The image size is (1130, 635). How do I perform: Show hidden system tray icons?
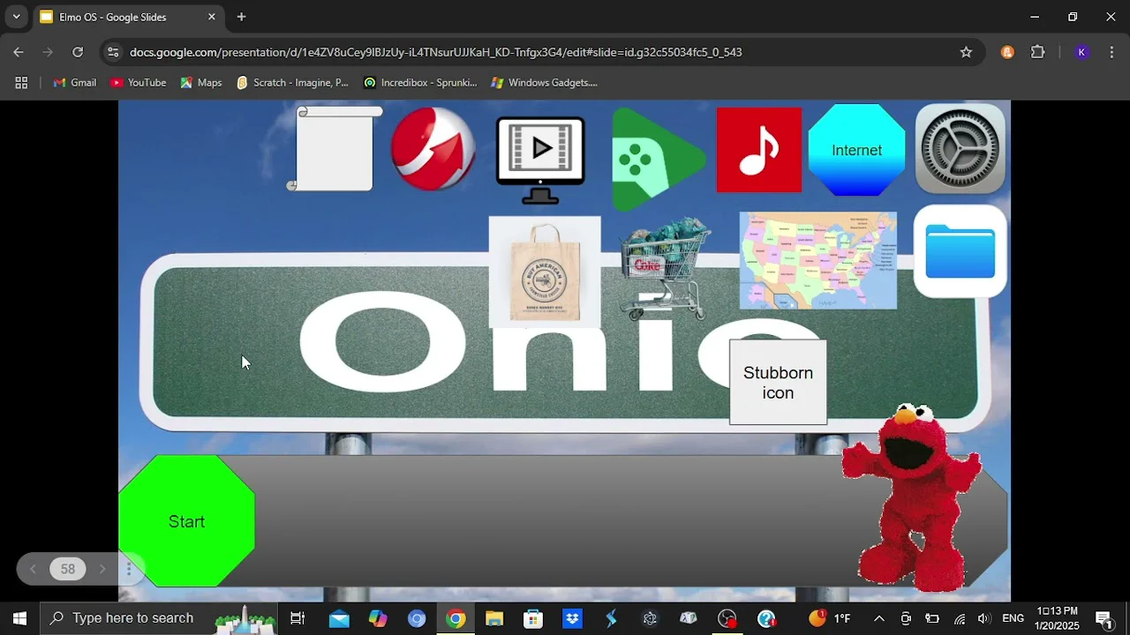[x=879, y=618]
